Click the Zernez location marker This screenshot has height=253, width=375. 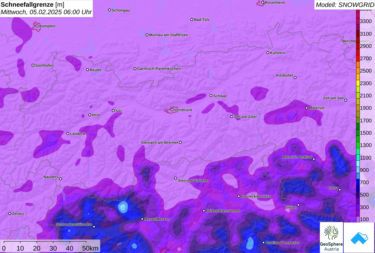point(10,214)
